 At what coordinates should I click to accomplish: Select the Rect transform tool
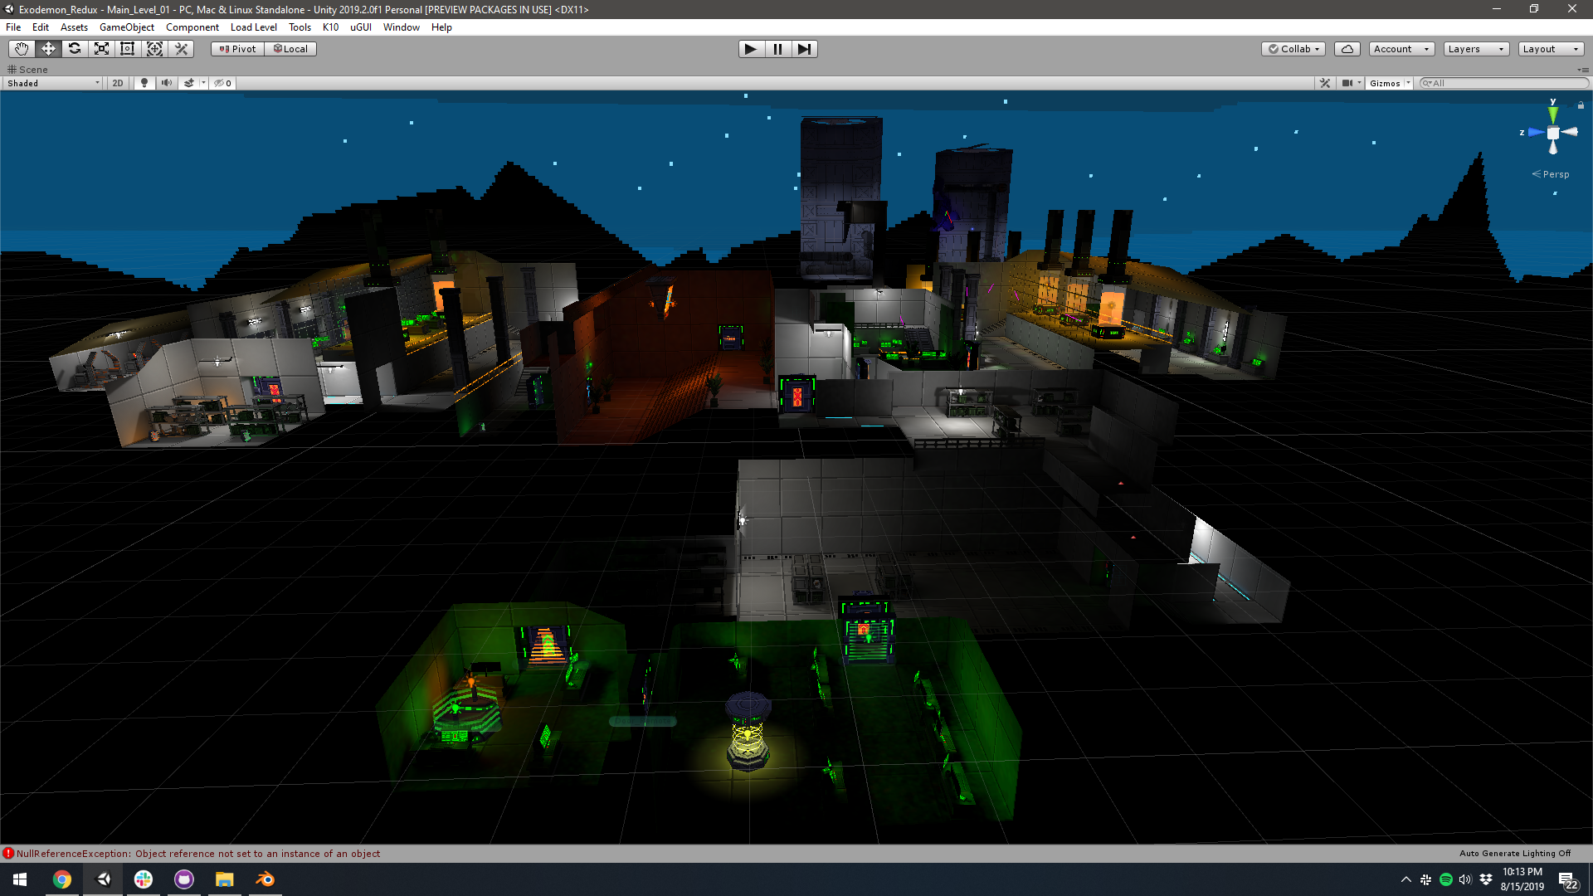128,49
